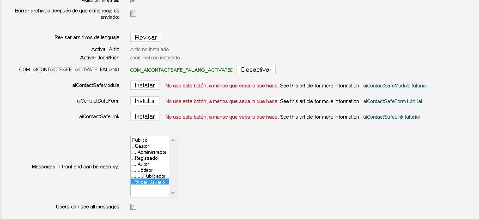The image size is (479, 219).
Task: Click the 'Messages in front end can be seen by:' label
Action: 76,167
